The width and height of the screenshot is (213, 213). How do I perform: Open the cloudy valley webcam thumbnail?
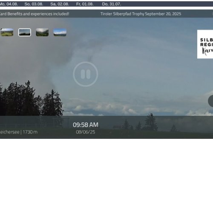[x=42, y=32]
